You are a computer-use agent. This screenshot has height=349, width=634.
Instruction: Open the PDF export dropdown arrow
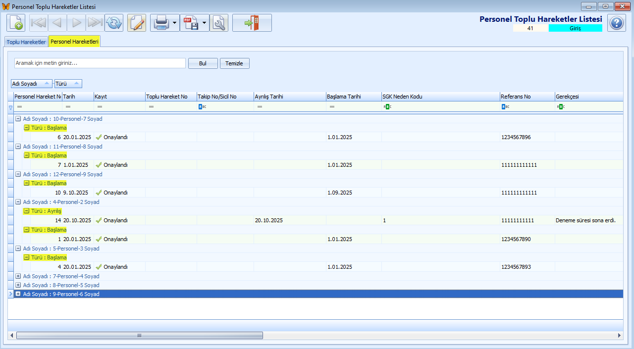pyautogui.click(x=204, y=23)
